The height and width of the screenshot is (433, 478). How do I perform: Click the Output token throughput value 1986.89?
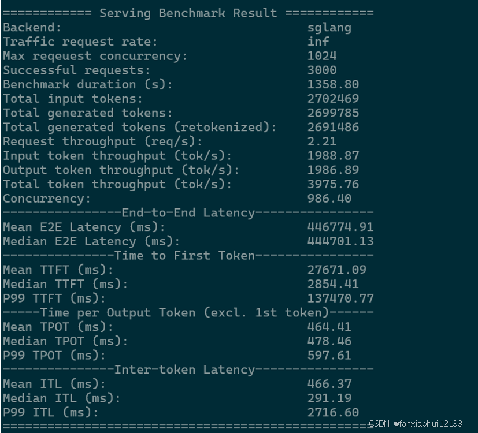pos(333,170)
